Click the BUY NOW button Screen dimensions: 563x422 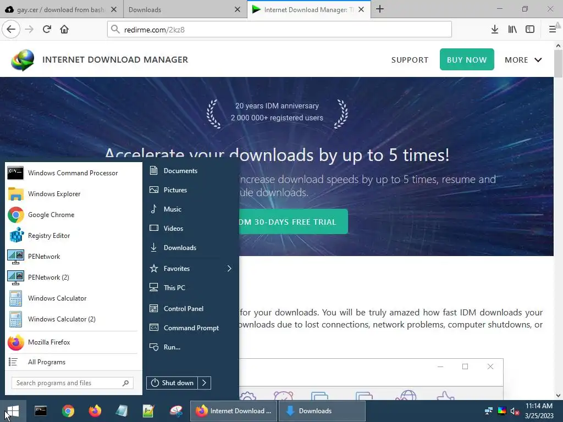467,59
